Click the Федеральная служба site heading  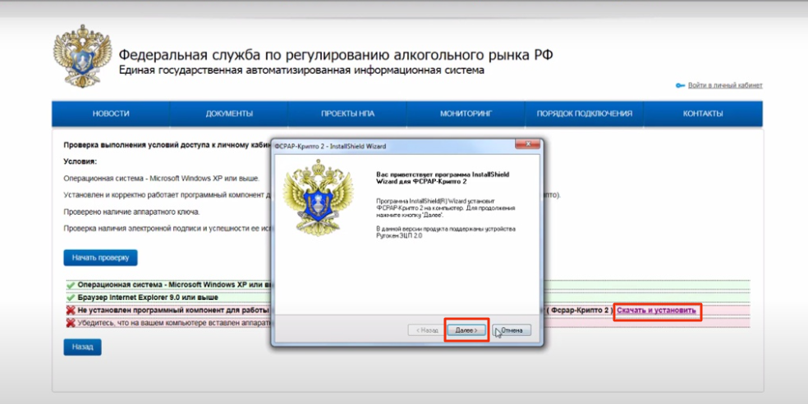pyautogui.click(x=336, y=55)
